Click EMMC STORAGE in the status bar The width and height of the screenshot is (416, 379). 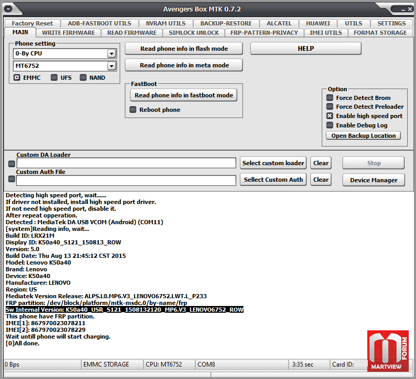tap(112, 365)
